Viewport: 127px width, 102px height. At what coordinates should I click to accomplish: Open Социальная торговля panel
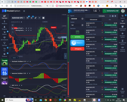122,28
